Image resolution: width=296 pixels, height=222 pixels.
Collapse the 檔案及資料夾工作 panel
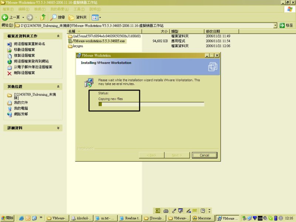pyautogui.click(x=58, y=36)
